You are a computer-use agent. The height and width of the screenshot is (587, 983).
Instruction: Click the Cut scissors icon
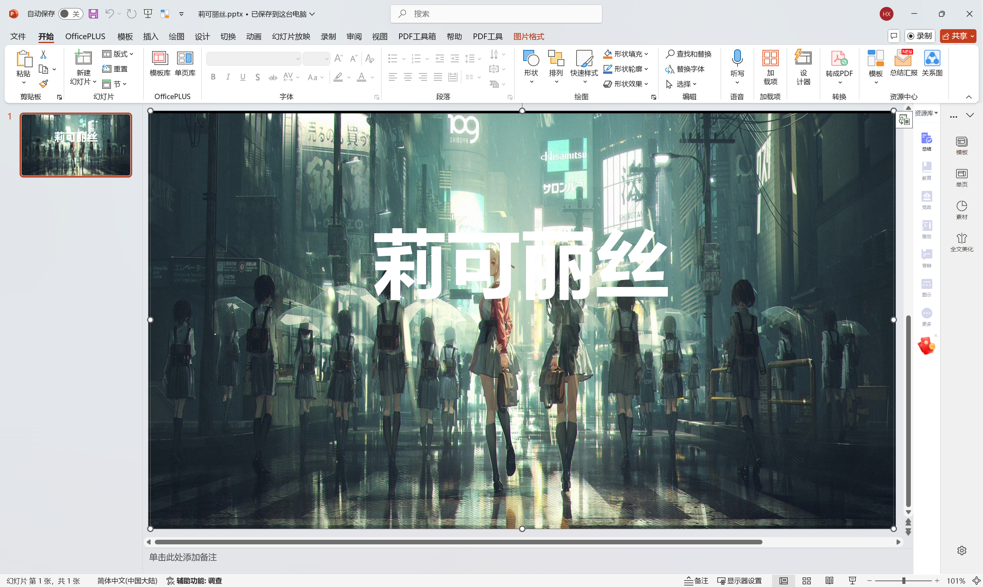pyautogui.click(x=43, y=54)
